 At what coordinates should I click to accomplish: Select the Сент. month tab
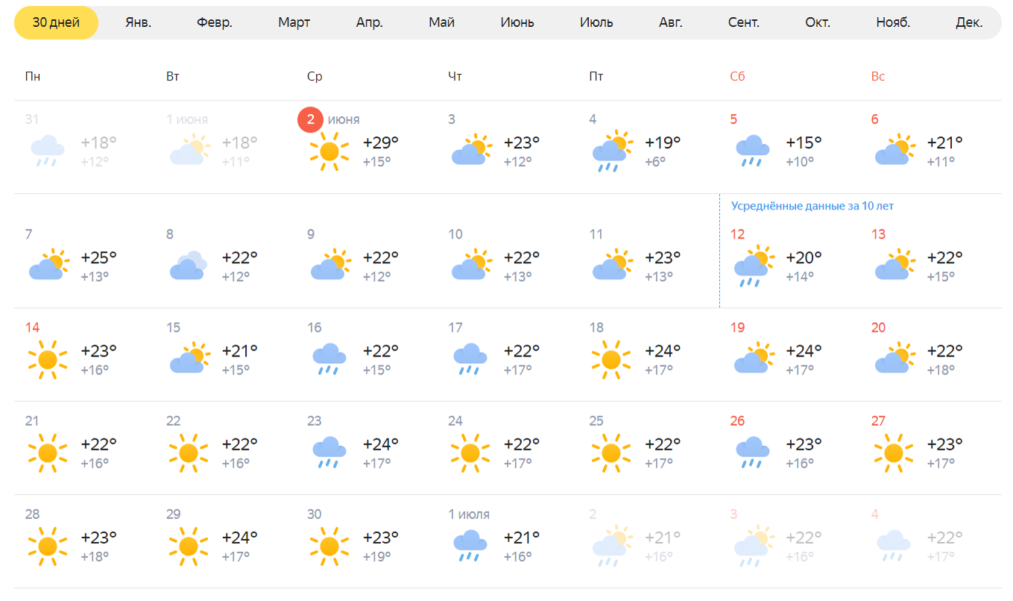tap(744, 22)
